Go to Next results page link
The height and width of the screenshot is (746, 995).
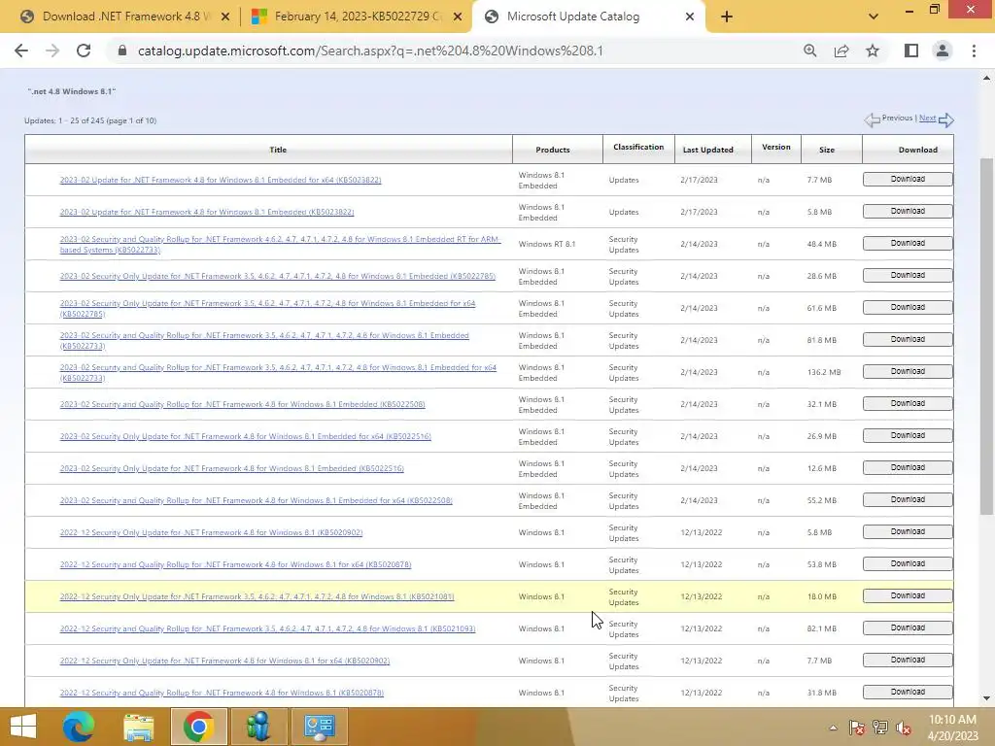click(x=927, y=118)
